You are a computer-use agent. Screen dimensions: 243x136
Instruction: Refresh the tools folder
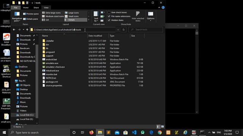(123, 29)
